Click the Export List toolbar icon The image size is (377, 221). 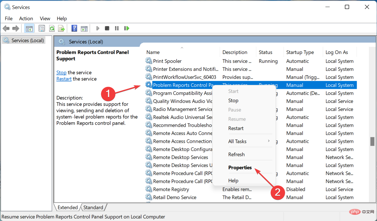(61, 28)
